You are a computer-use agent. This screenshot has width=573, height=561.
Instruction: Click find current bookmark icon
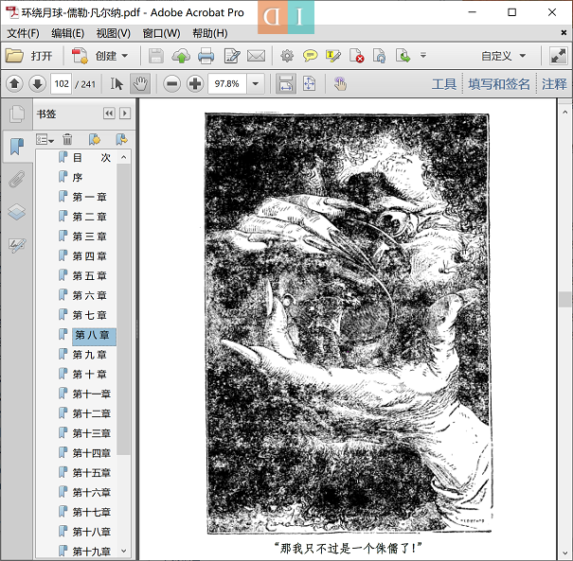point(121,139)
